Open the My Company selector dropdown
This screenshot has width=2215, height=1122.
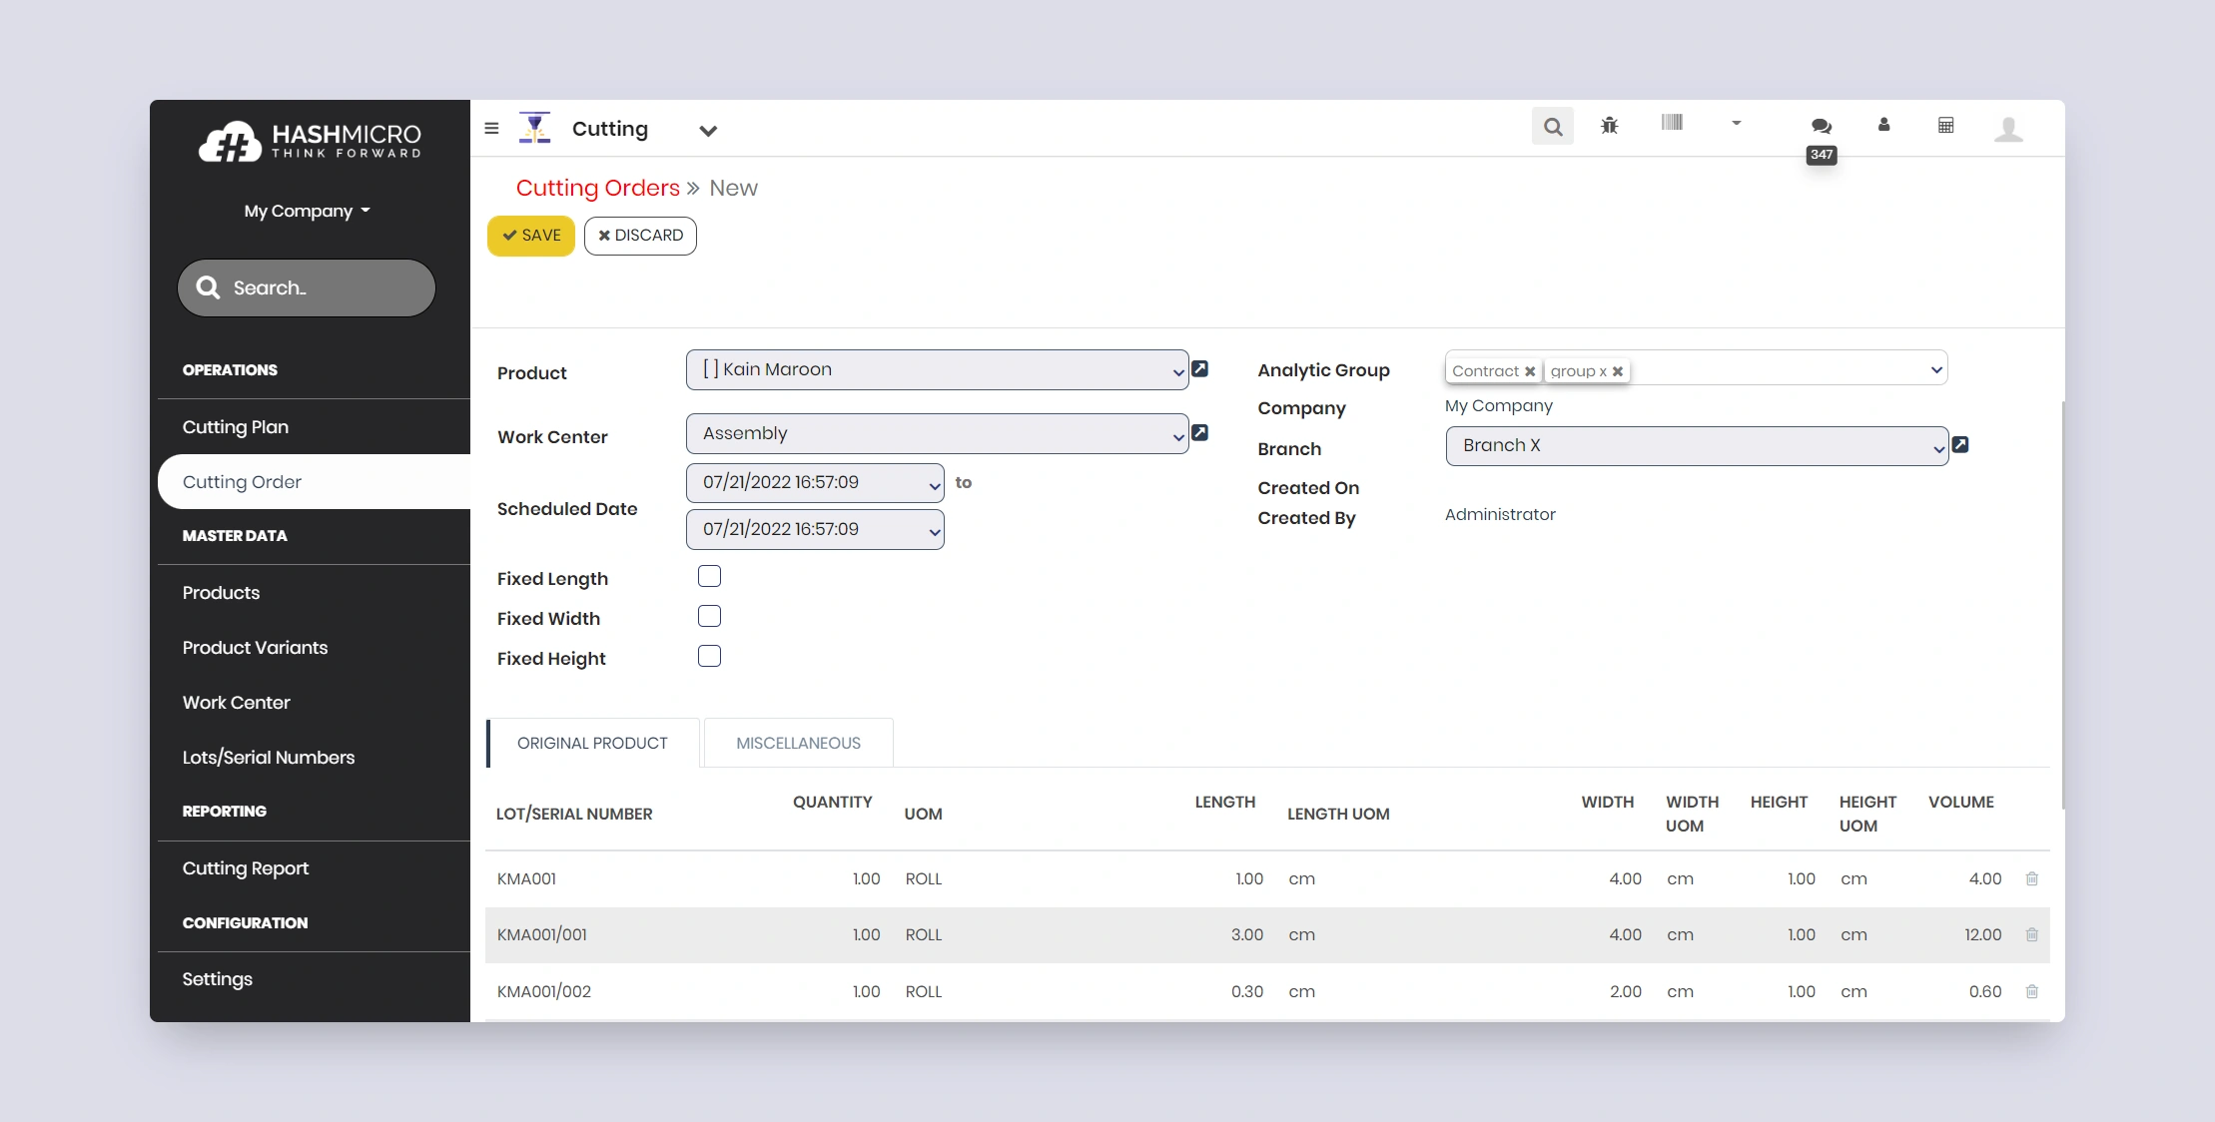(x=307, y=211)
